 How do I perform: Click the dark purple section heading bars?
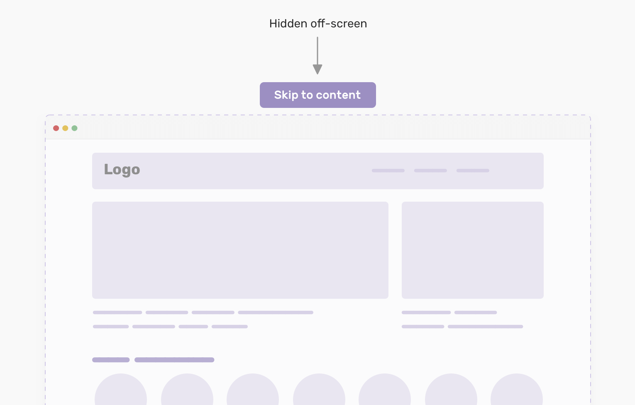[x=153, y=360]
